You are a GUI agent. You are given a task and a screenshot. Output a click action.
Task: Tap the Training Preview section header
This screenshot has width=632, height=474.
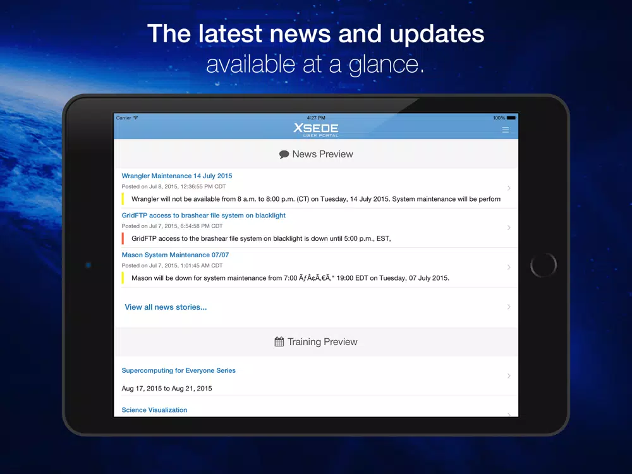coord(316,342)
